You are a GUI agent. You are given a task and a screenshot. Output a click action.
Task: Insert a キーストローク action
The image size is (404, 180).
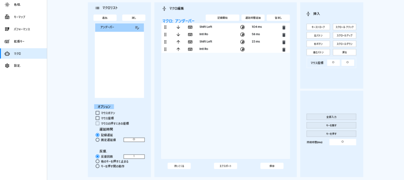[x=318, y=27]
